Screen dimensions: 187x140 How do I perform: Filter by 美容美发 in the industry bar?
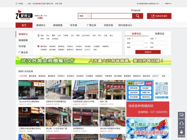coord(42,76)
